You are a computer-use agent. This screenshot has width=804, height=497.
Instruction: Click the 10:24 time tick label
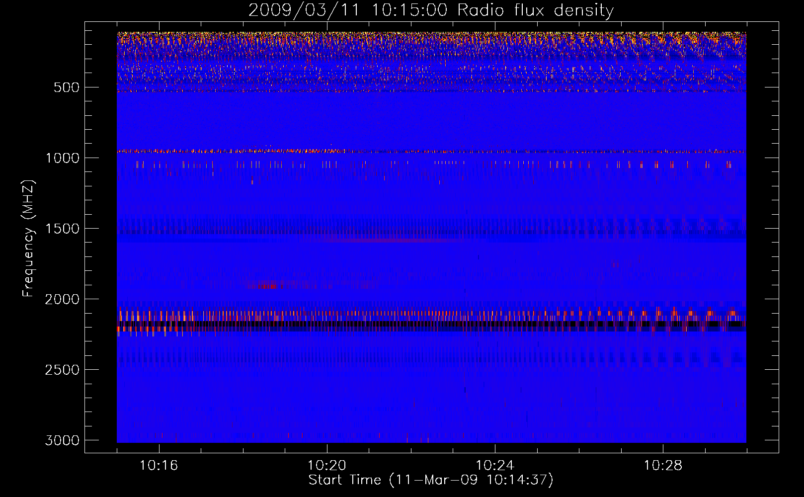point(495,466)
